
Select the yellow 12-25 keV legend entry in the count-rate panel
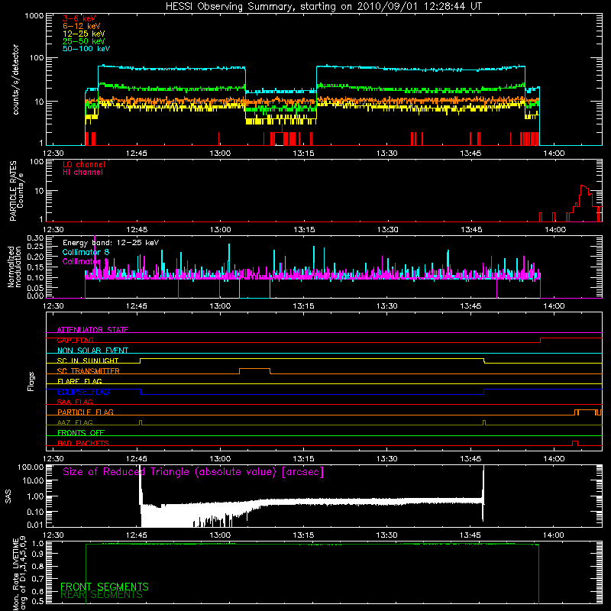click(x=84, y=34)
